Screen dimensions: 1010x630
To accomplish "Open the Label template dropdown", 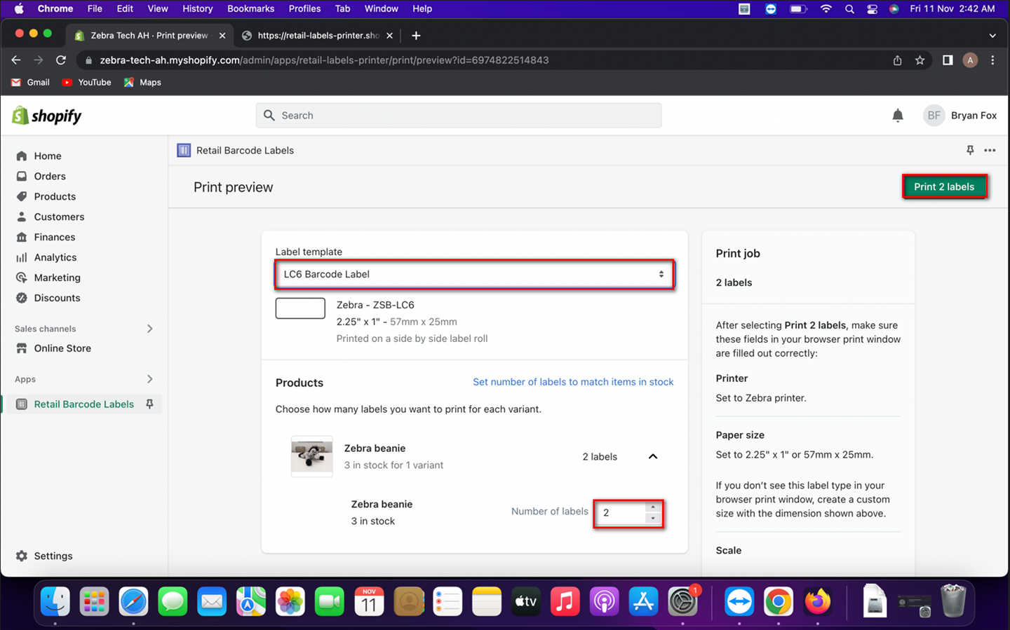I will 474,274.
